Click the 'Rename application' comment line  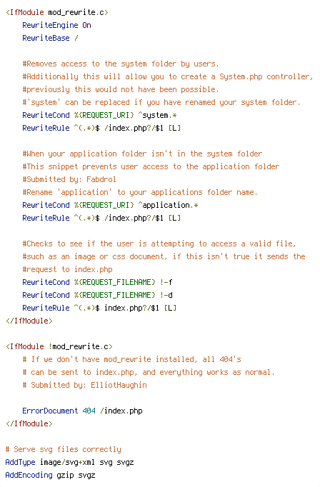140,193
